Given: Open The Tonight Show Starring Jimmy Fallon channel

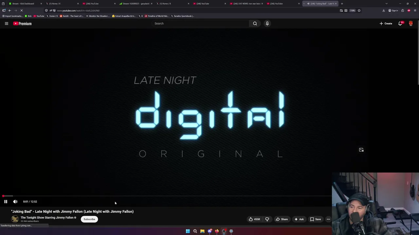Looking at the screenshot, I should click(x=47, y=218).
